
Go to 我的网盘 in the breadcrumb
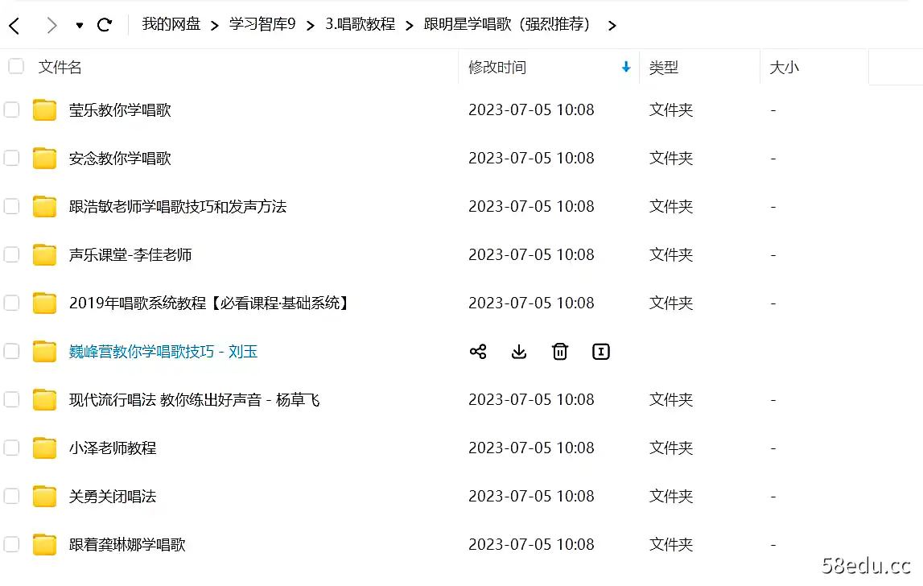[x=171, y=25]
